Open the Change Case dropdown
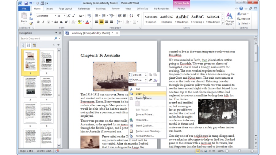The height and width of the screenshot is (155, 276). pos(81,16)
